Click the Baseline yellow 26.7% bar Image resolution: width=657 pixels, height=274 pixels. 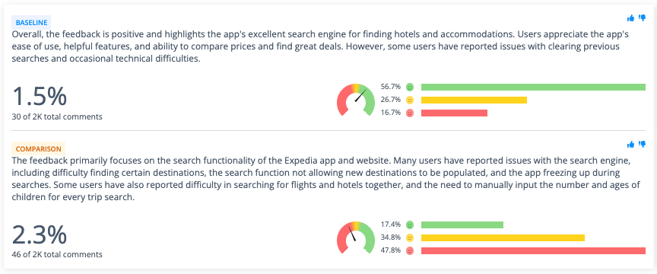[x=474, y=100]
